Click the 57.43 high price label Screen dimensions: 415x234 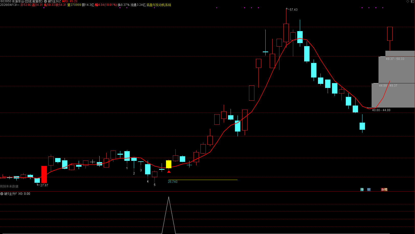[293, 10]
